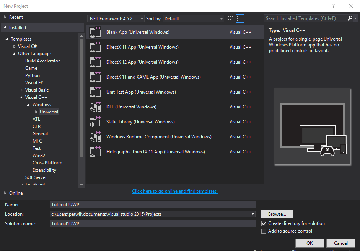Click the Windows Runtime Component template icon
The height and width of the screenshot is (251, 360).
[95, 137]
